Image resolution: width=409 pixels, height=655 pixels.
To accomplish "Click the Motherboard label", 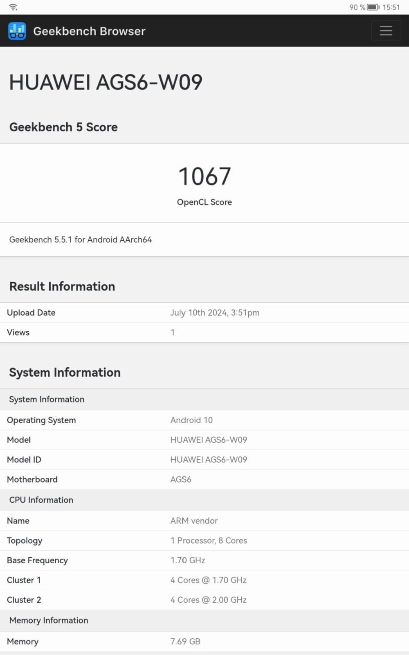I will click(x=32, y=479).
